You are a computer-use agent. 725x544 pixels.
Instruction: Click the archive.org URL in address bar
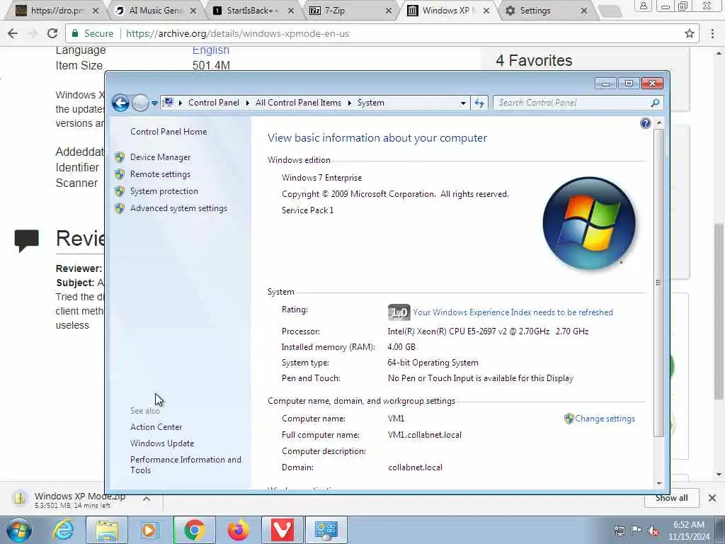pos(237,34)
